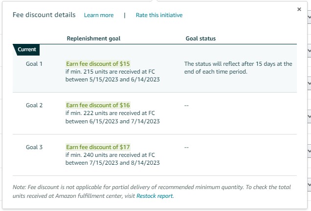The height and width of the screenshot is (211, 311).
Task: Expand the edge chevron beside Goal 3 heading
Action: [x=309, y=151]
